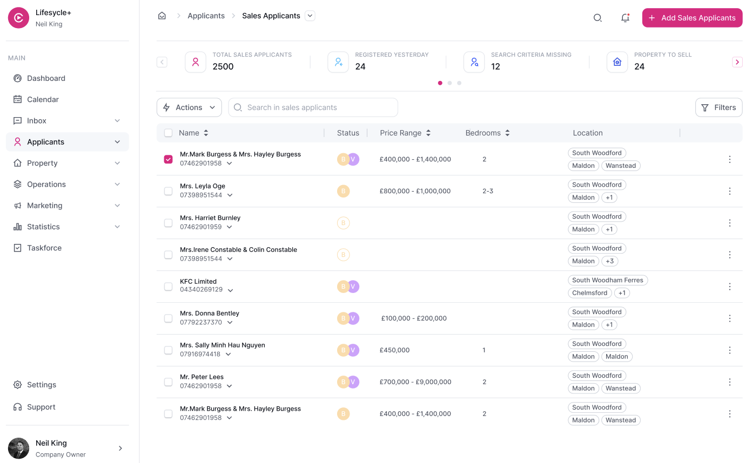The image size is (752, 463).
Task: Open the search icon in the top bar
Action: pyautogui.click(x=597, y=17)
